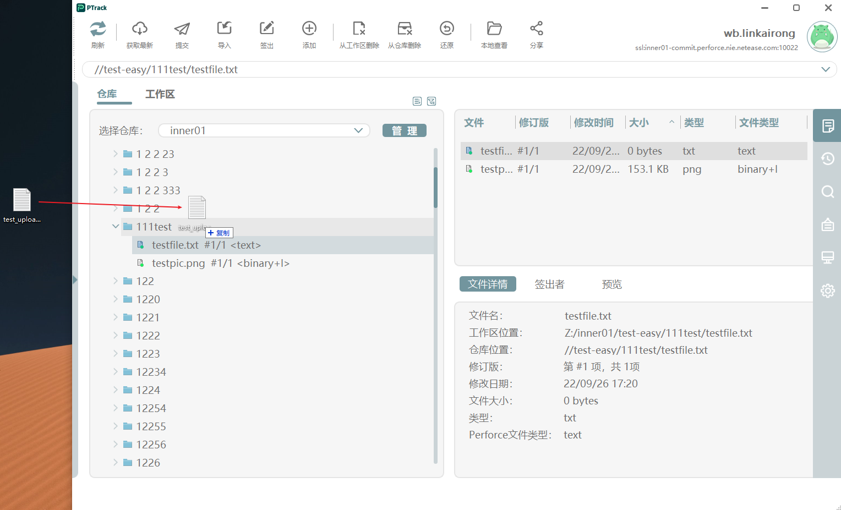Select the testp... row in file table
The width and height of the screenshot is (841, 510).
coord(634,169)
